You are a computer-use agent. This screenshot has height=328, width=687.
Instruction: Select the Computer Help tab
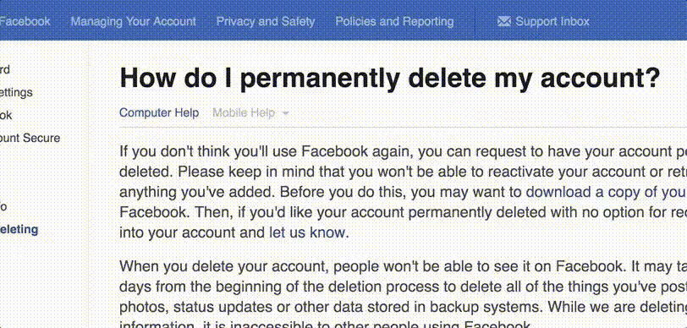pos(159,113)
